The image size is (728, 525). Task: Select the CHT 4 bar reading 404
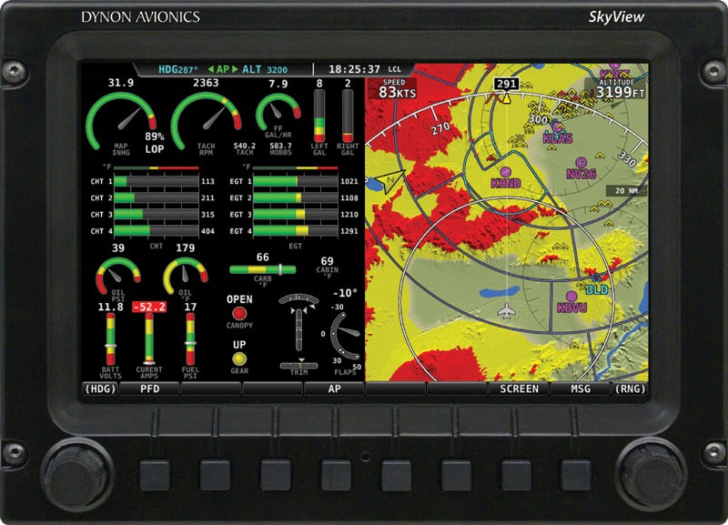click(x=156, y=231)
